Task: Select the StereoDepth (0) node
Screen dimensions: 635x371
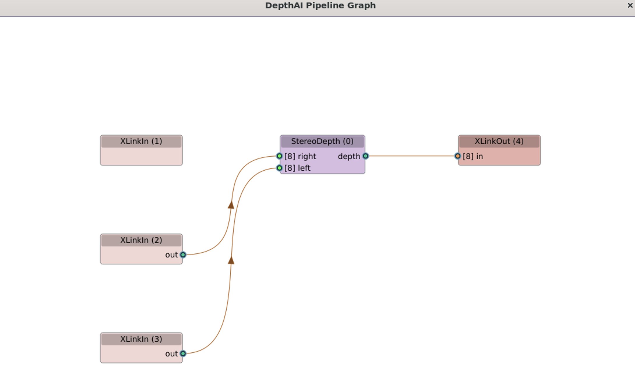Action: (322, 142)
